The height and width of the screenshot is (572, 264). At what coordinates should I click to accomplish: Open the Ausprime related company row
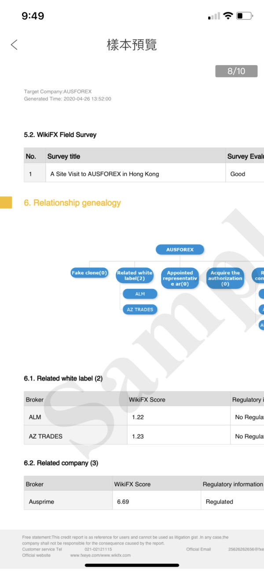(144, 502)
